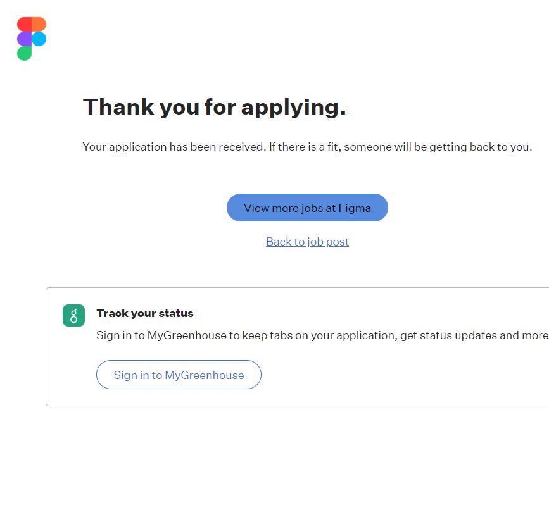Click the Thank you for applying heading
549x529 pixels.
[x=214, y=107]
